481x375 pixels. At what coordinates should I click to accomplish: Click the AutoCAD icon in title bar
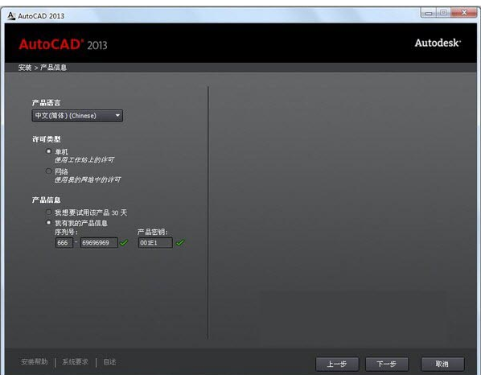coord(11,15)
